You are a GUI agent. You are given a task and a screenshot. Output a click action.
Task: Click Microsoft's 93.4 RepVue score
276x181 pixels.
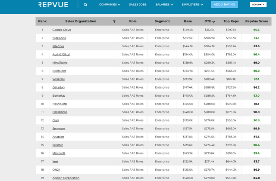click(257, 153)
